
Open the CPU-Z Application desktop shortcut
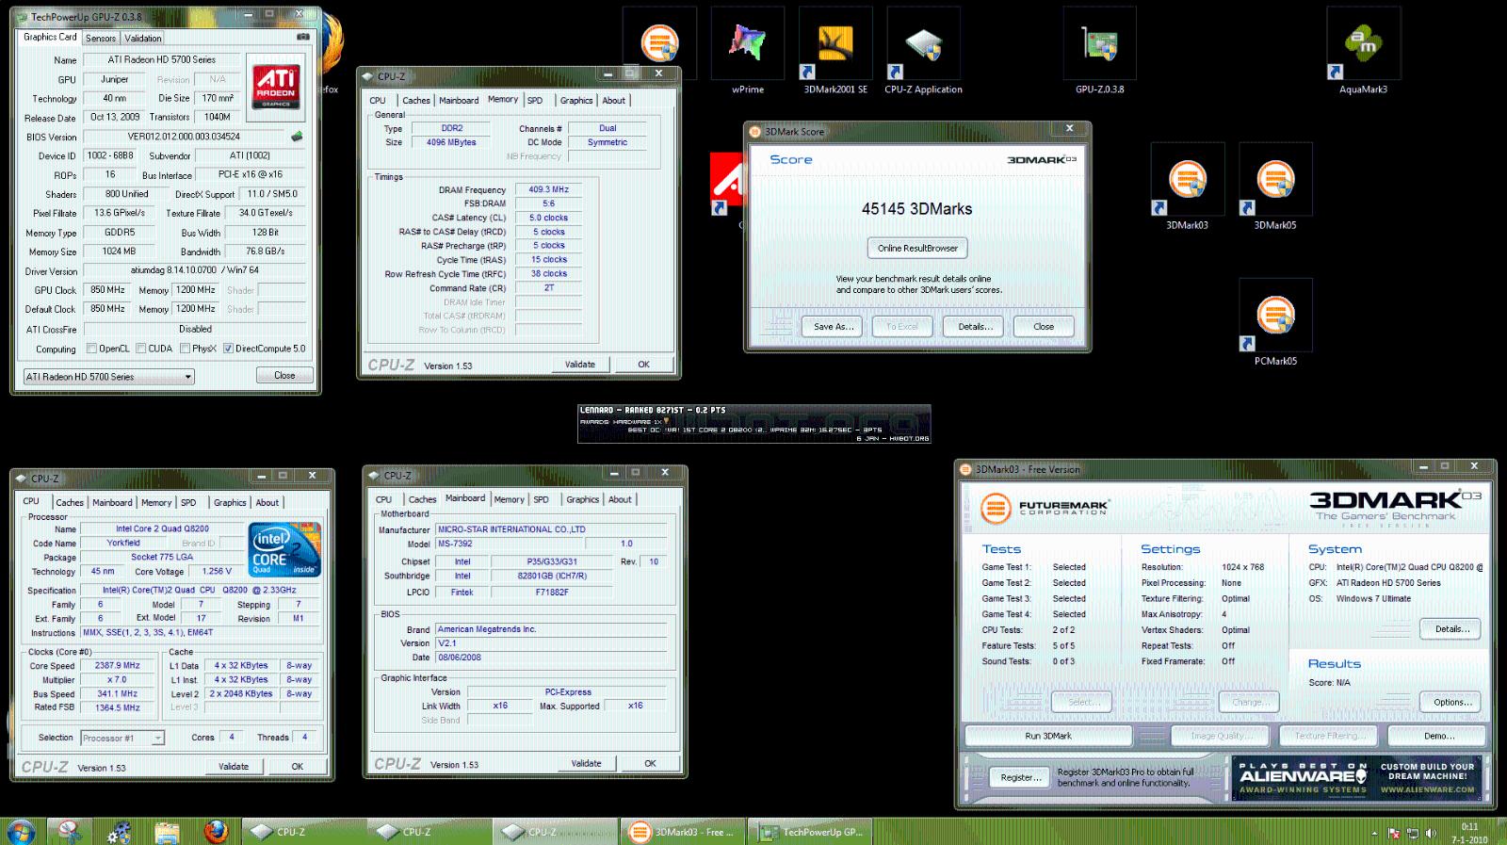pos(923,52)
